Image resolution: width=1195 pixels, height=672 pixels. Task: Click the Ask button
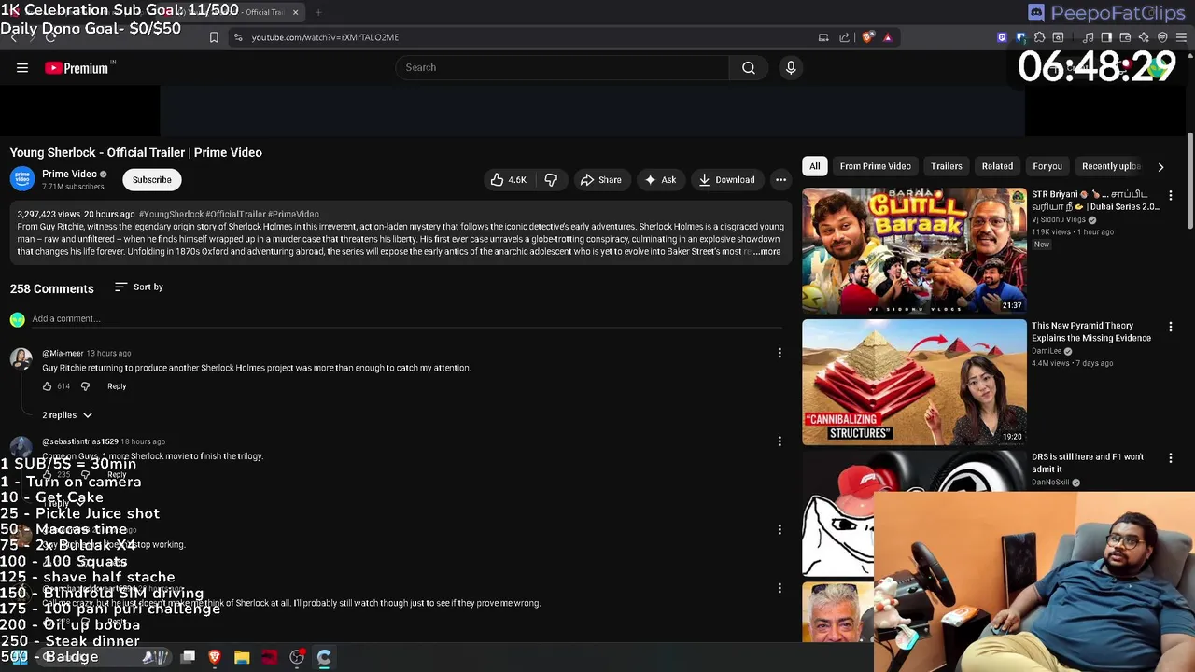coord(660,179)
